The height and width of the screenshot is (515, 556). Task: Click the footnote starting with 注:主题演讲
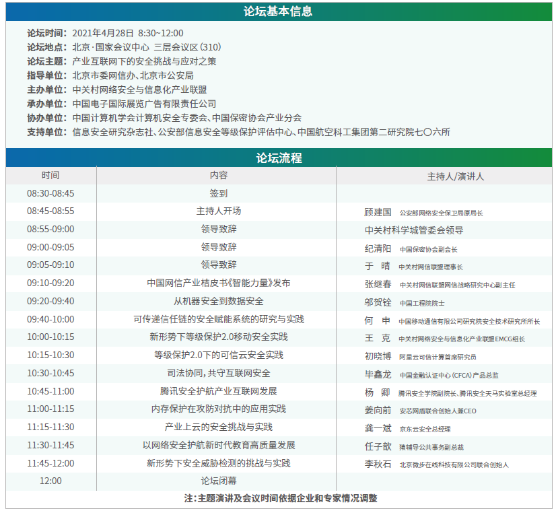click(x=280, y=499)
